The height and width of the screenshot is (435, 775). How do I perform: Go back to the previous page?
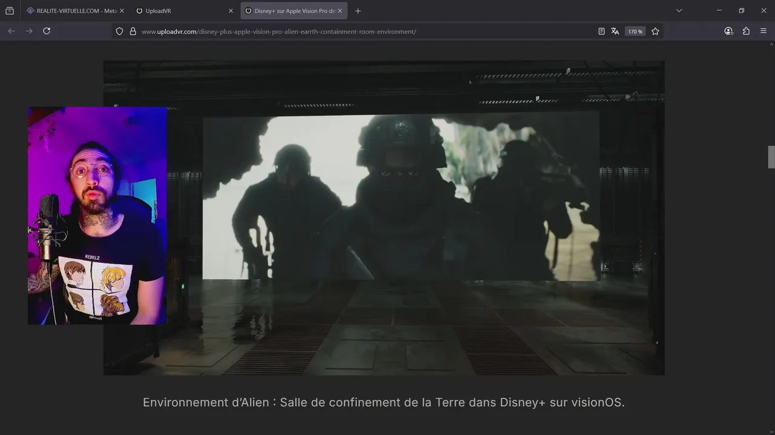(x=12, y=31)
